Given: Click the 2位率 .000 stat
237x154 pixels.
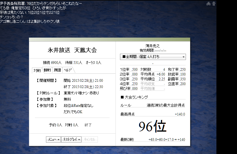Looking at the screenshot, I should (129, 74).
